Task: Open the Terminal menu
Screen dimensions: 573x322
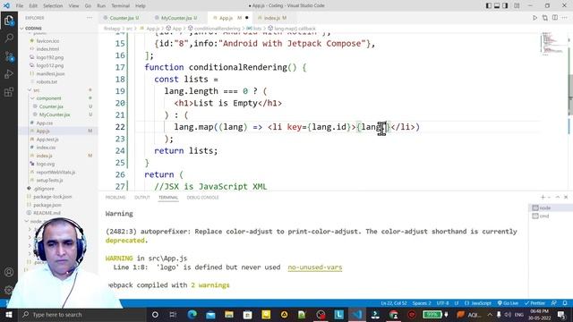Action: [x=120, y=5]
